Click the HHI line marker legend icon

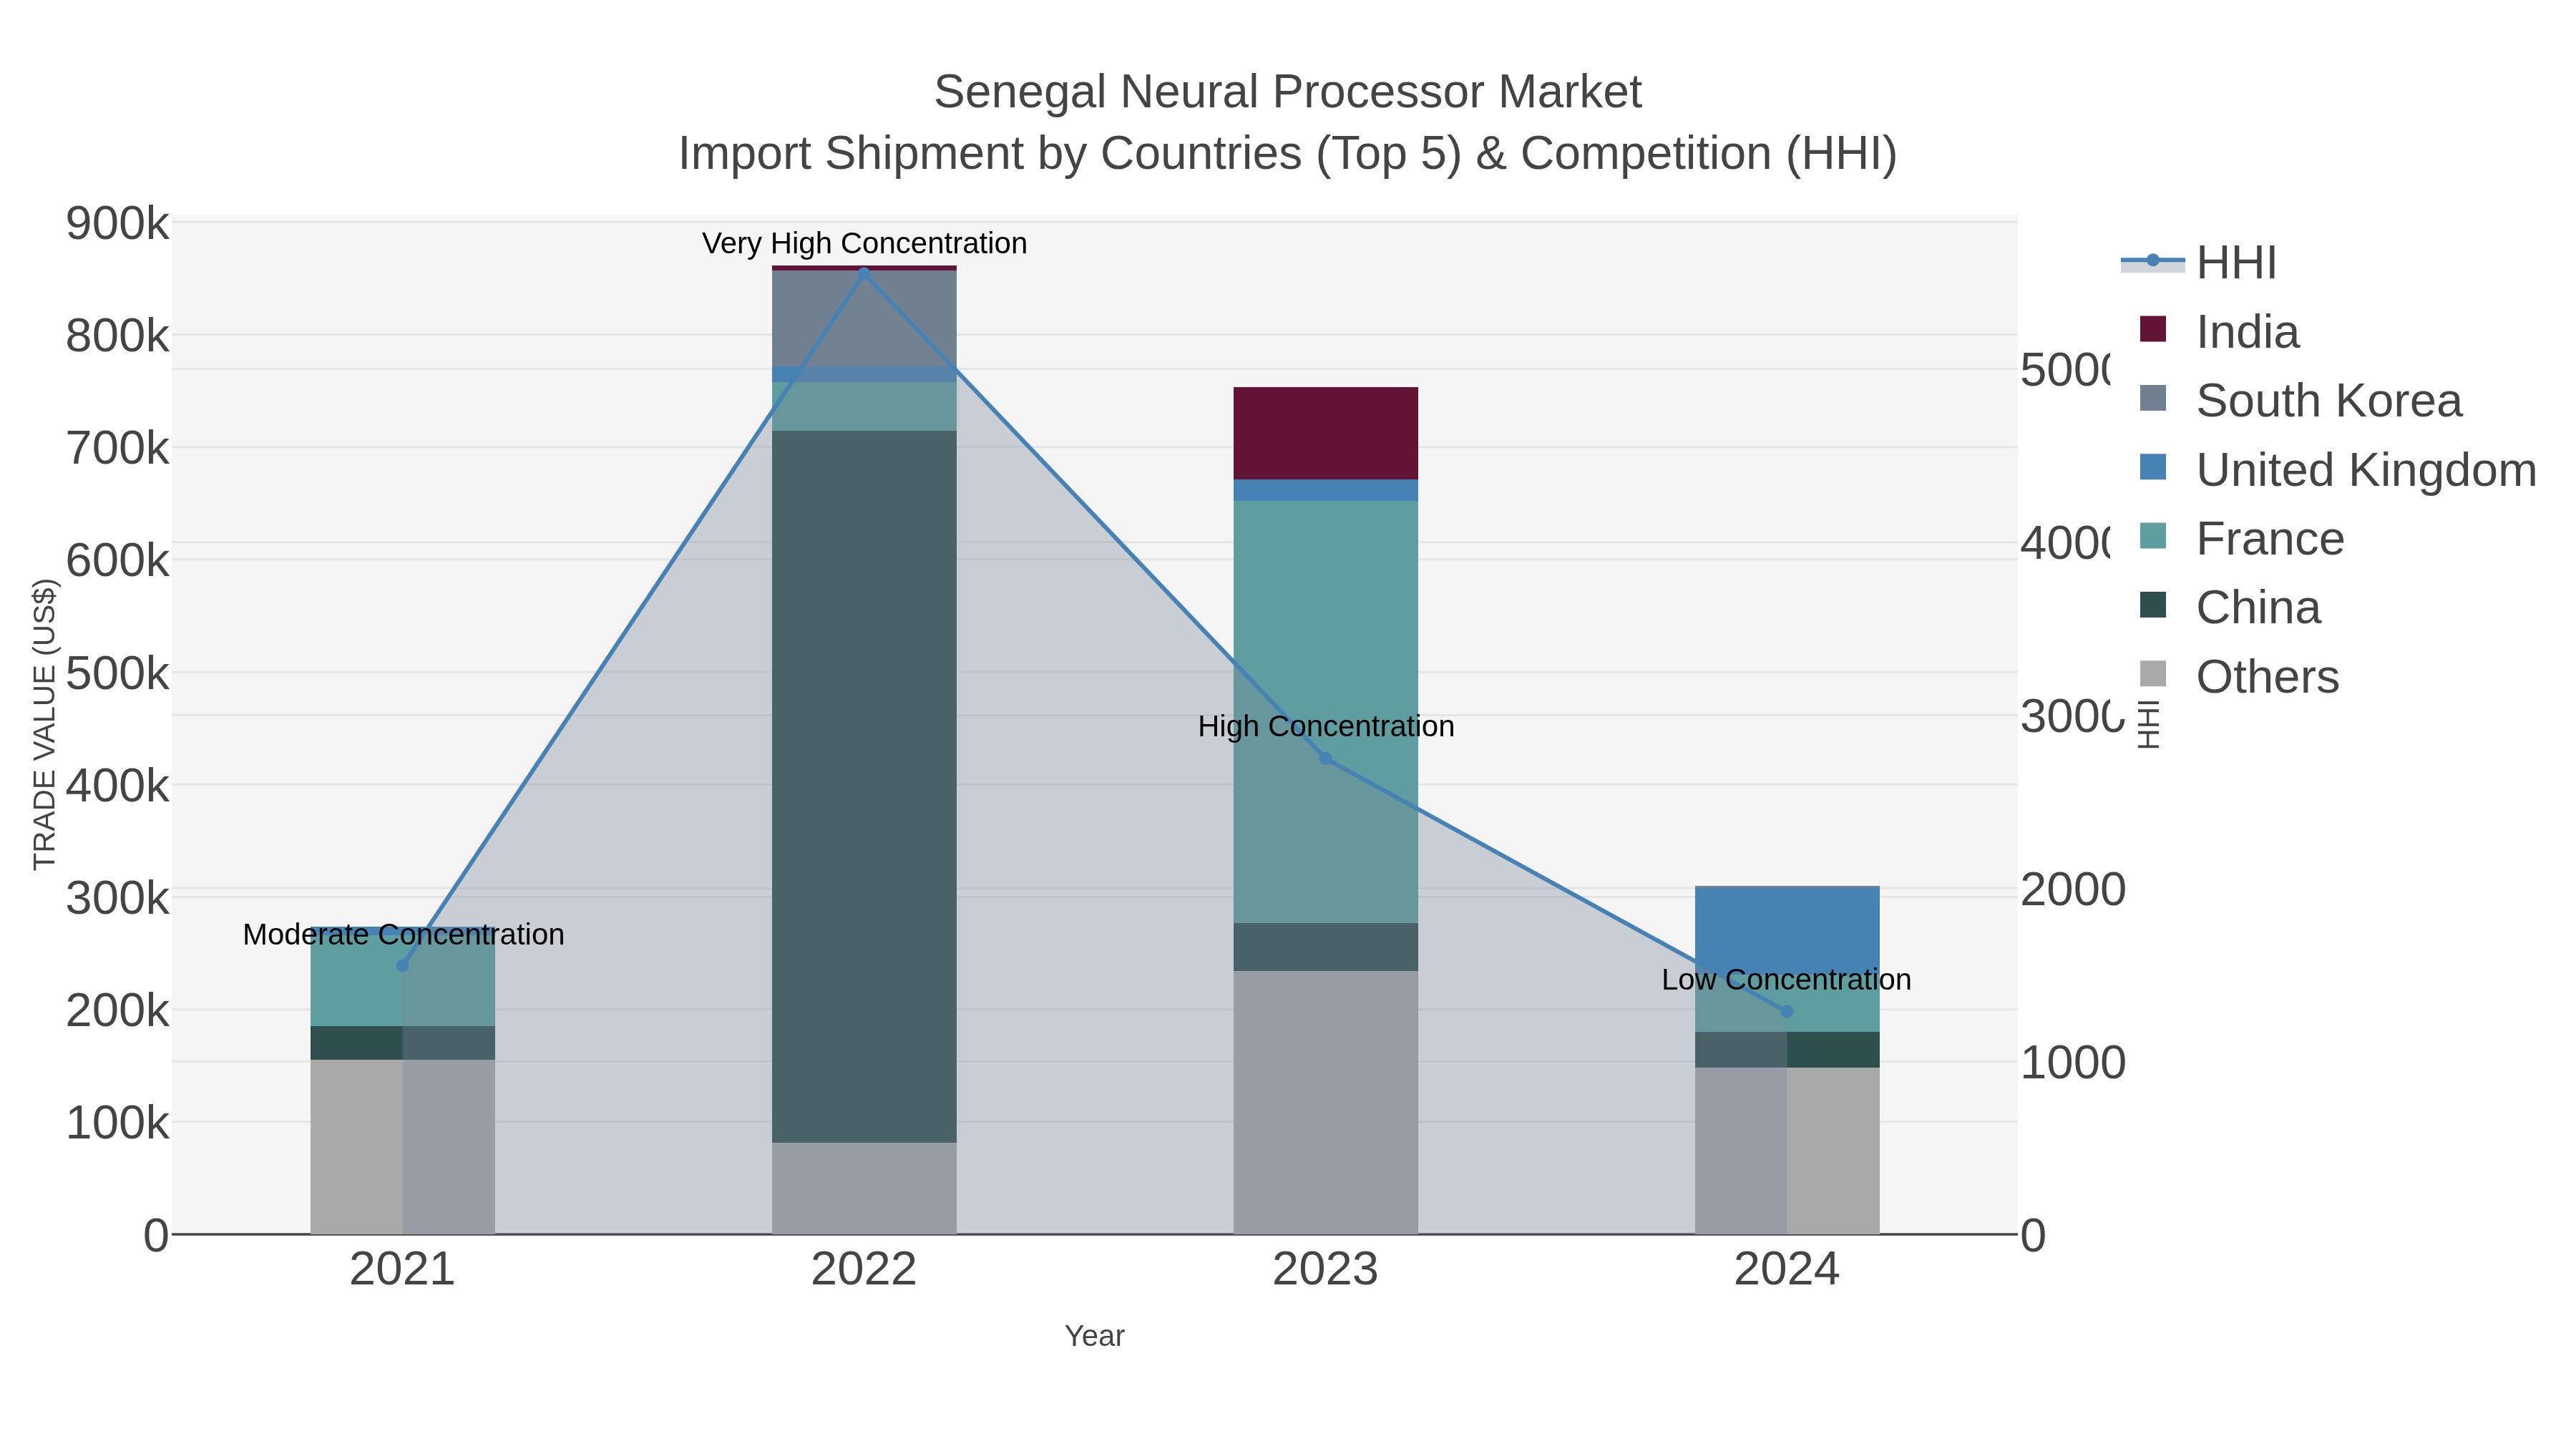(2153, 261)
